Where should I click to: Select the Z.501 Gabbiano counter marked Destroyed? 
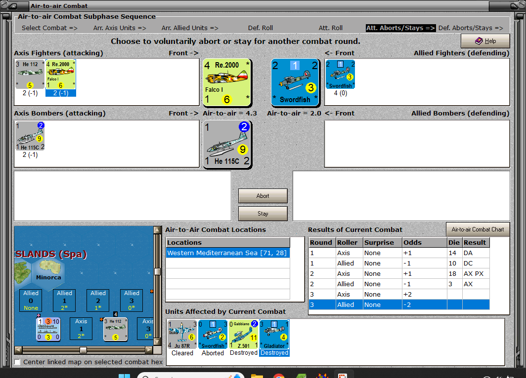pyautogui.click(x=244, y=334)
